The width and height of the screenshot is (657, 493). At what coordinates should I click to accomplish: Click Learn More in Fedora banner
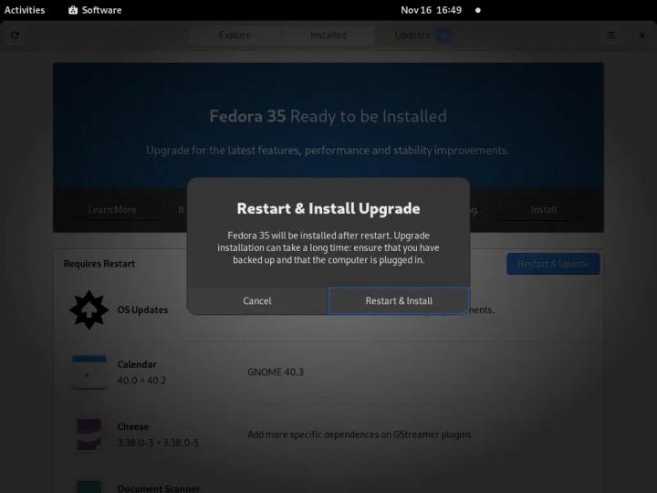(x=112, y=209)
